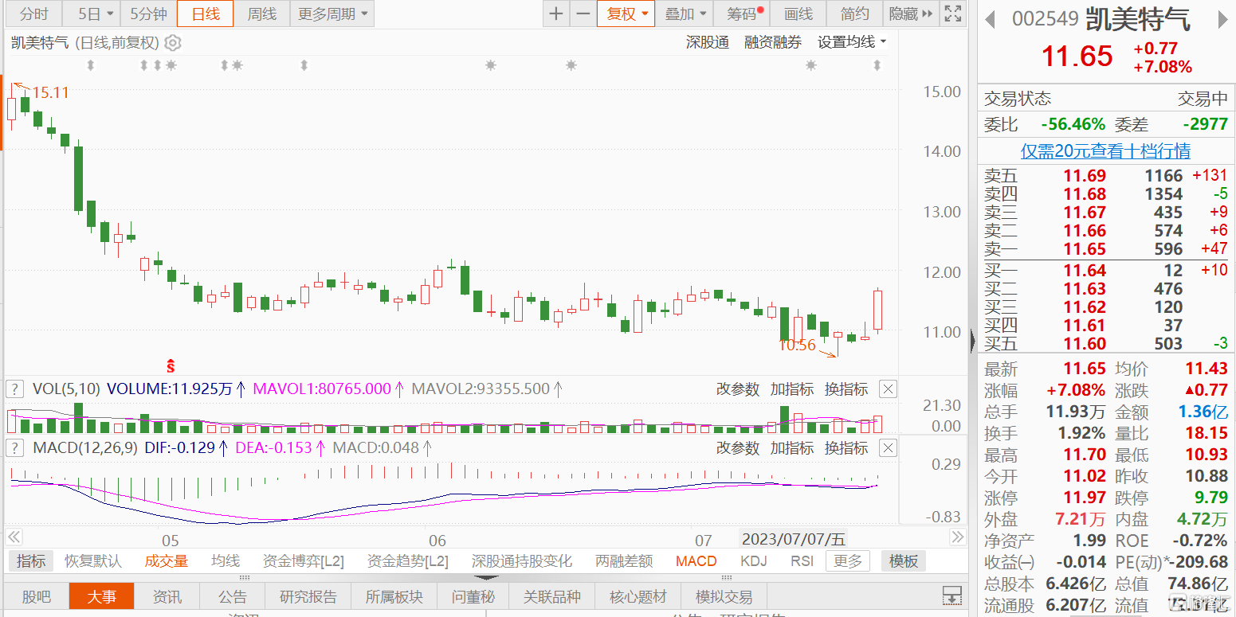Click the double-left arrow on the time axis
Viewport: 1236px width, 617px height.
[14, 537]
